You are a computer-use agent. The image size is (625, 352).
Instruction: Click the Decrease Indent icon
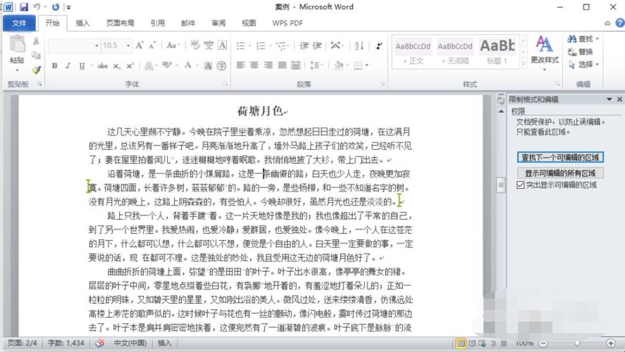pyautogui.click(x=304, y=46)
